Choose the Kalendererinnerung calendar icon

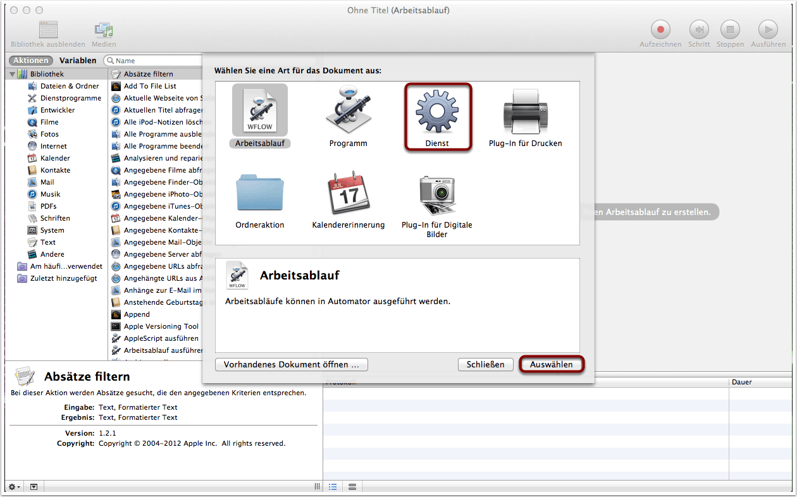[349, 192]
